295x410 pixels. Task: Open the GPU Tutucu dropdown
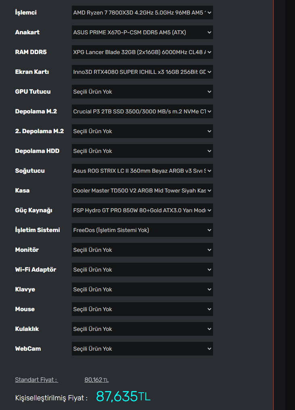142,92
